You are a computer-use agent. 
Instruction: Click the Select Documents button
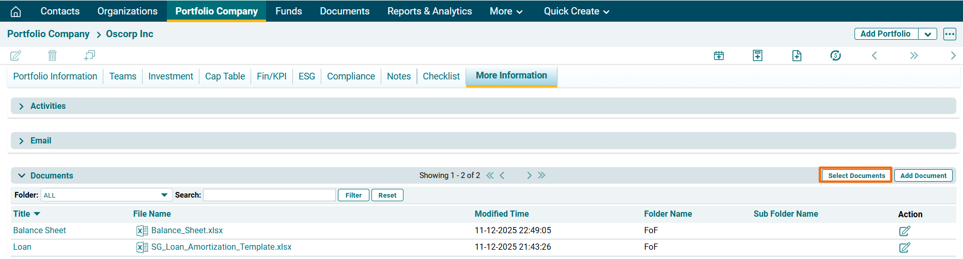click(856, 175)
